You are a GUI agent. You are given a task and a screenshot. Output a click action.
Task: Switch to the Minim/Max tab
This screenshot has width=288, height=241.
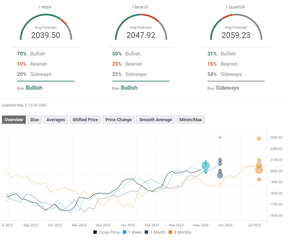(191, 120)
